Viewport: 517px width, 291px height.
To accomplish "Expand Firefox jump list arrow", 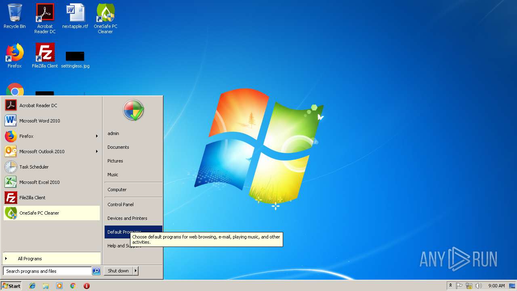I will click(97, 136).
